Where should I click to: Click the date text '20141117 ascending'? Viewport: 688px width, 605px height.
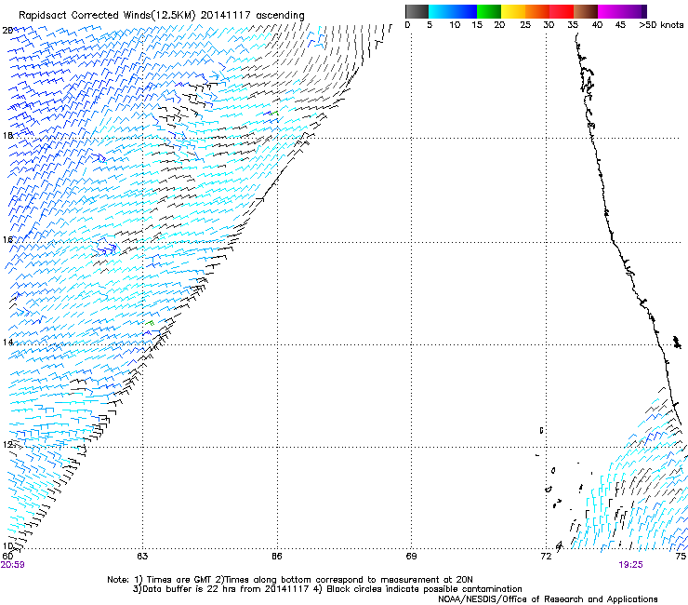point(253,16)
